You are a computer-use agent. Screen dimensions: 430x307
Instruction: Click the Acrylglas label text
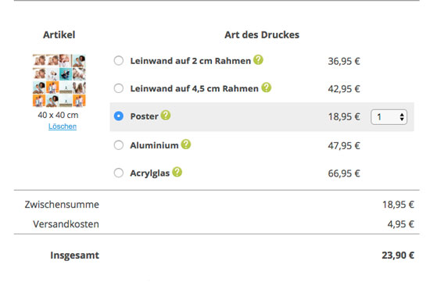[150, 173]
